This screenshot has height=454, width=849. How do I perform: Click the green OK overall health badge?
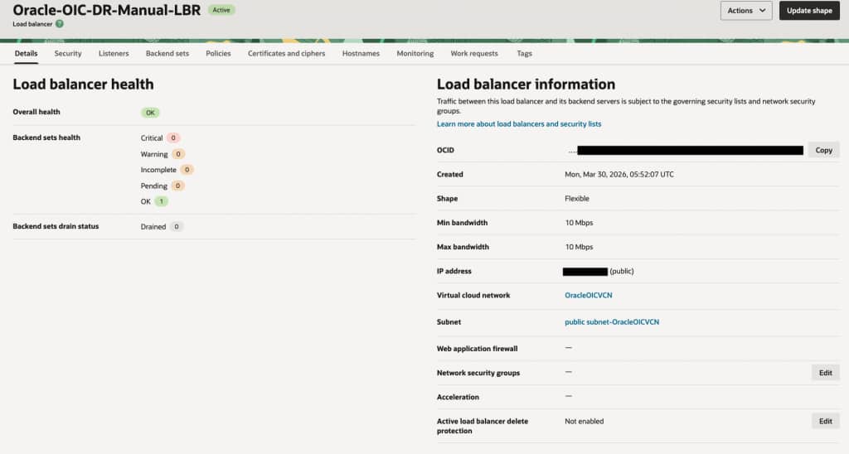pyautogui.click(x=150, y=112)
